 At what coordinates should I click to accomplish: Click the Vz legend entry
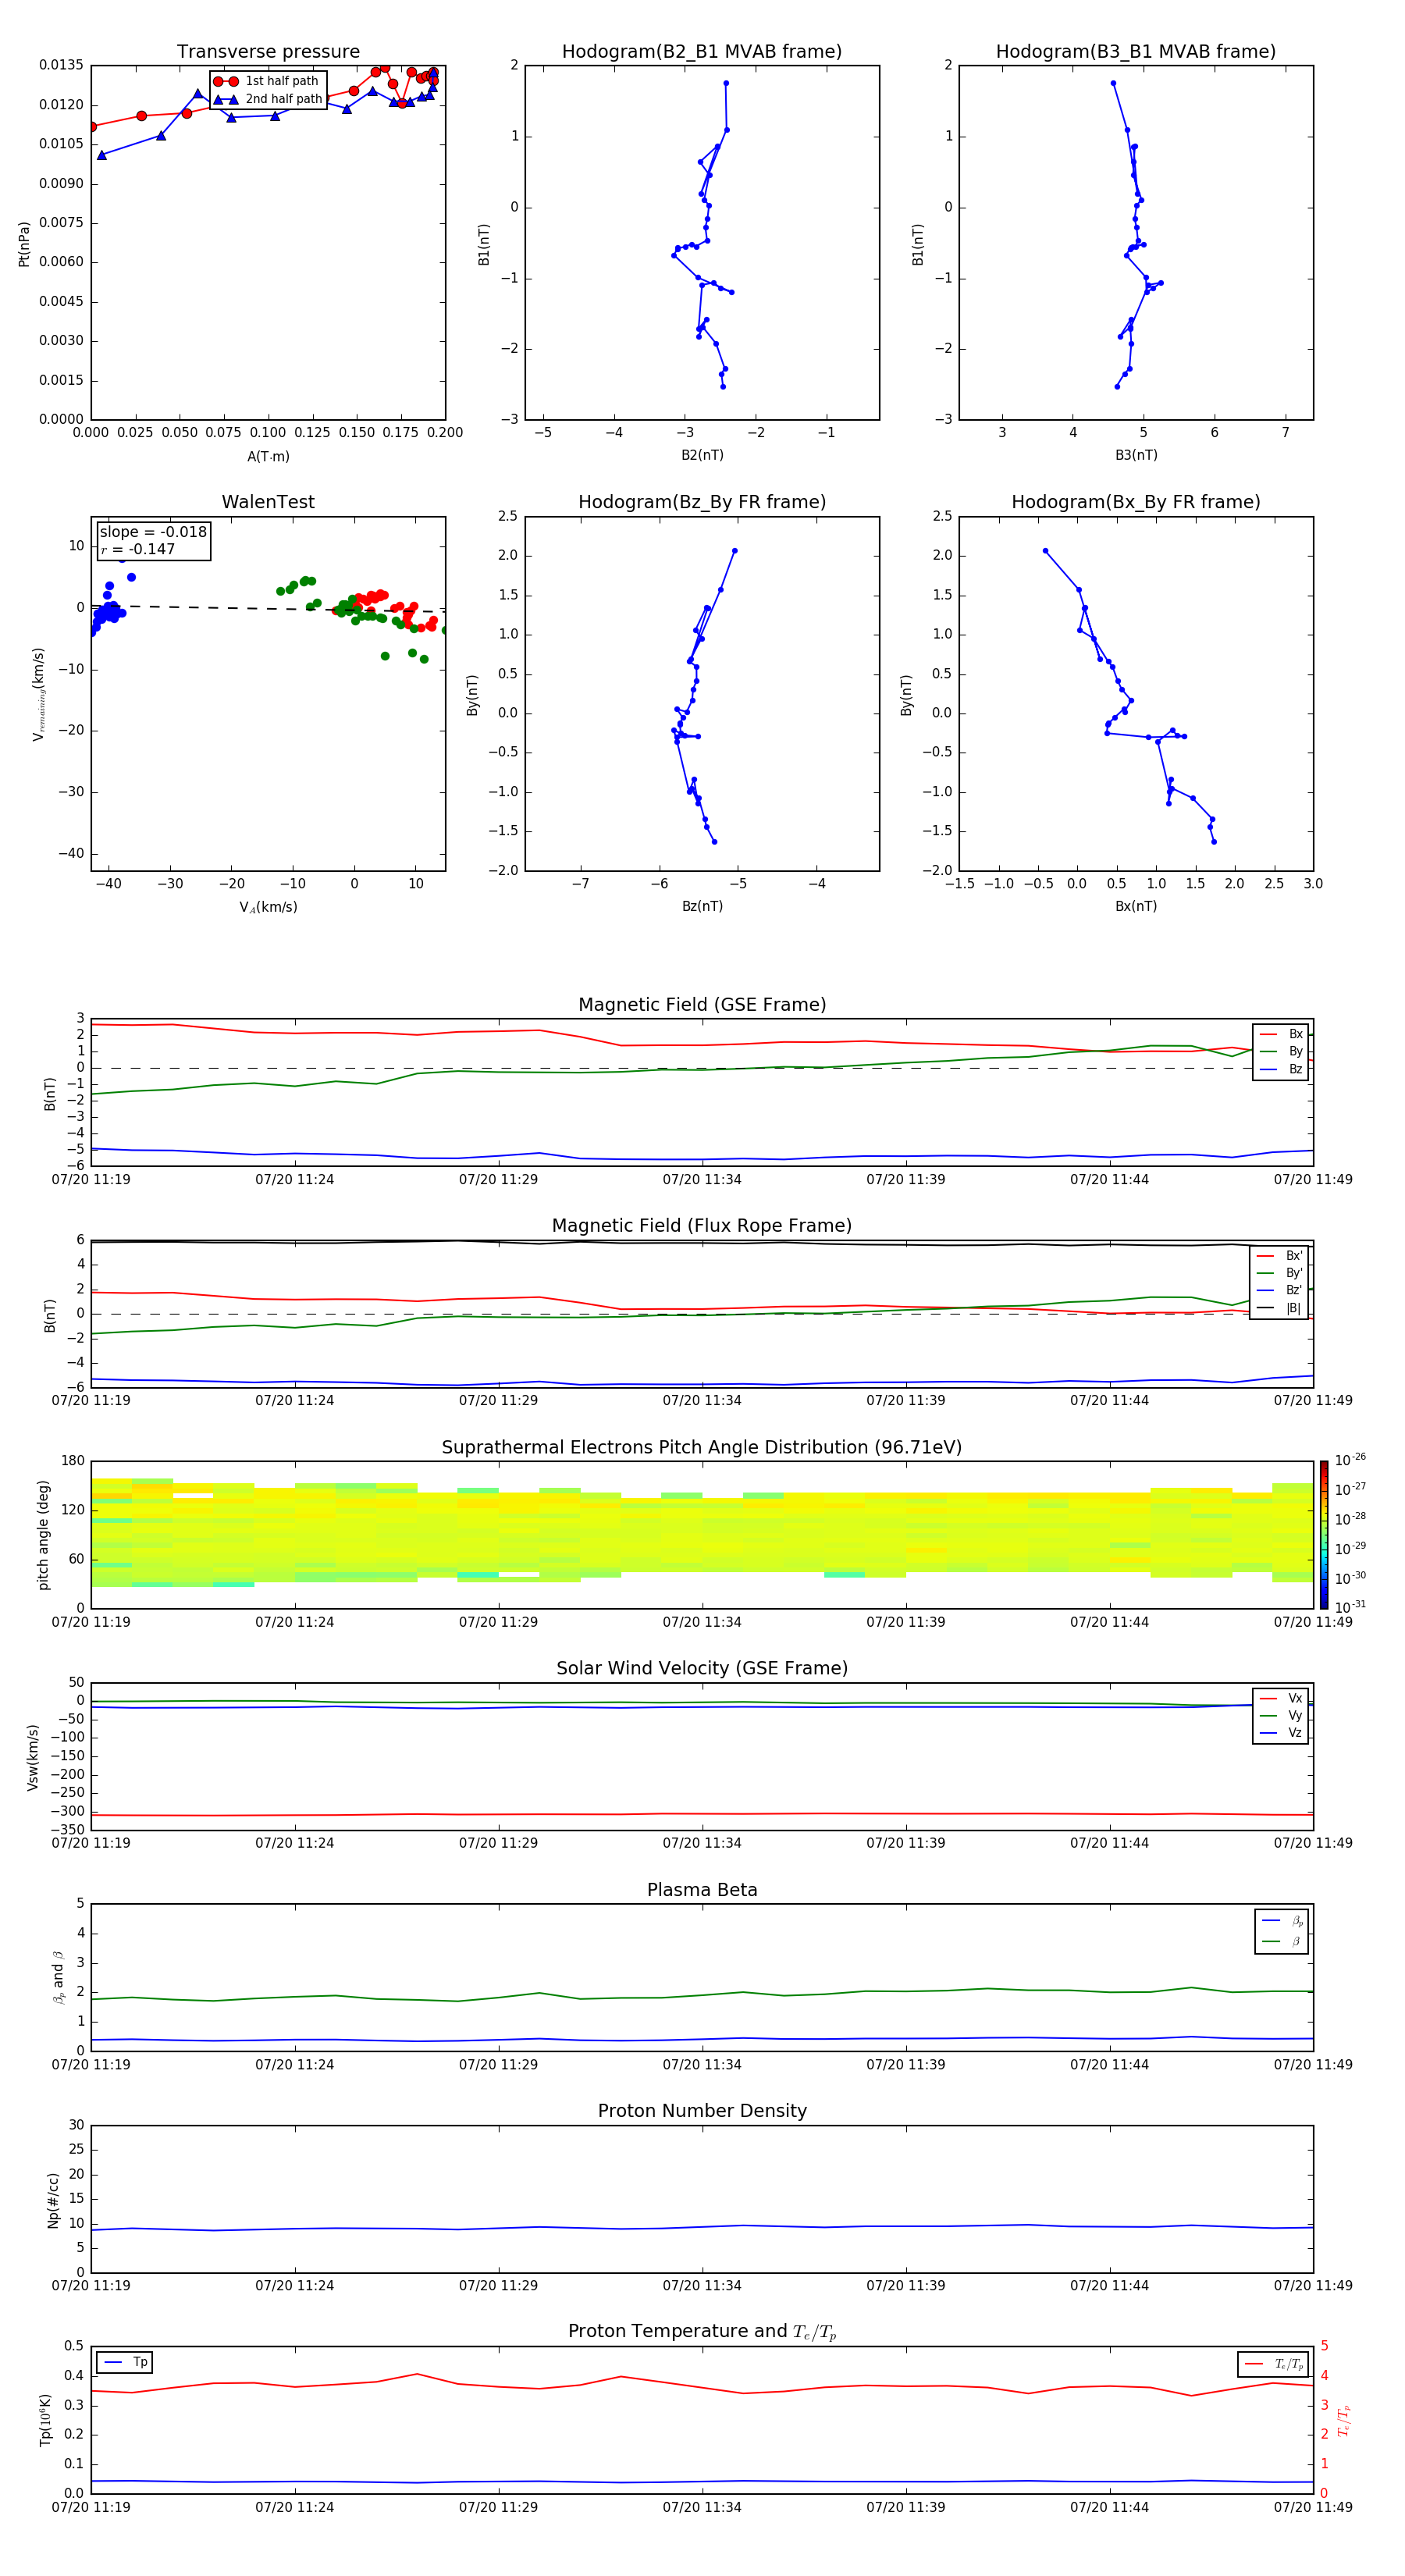(1281, 1733)
